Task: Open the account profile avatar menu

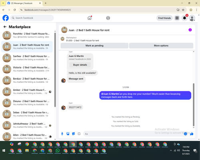Action: [192, 18]
